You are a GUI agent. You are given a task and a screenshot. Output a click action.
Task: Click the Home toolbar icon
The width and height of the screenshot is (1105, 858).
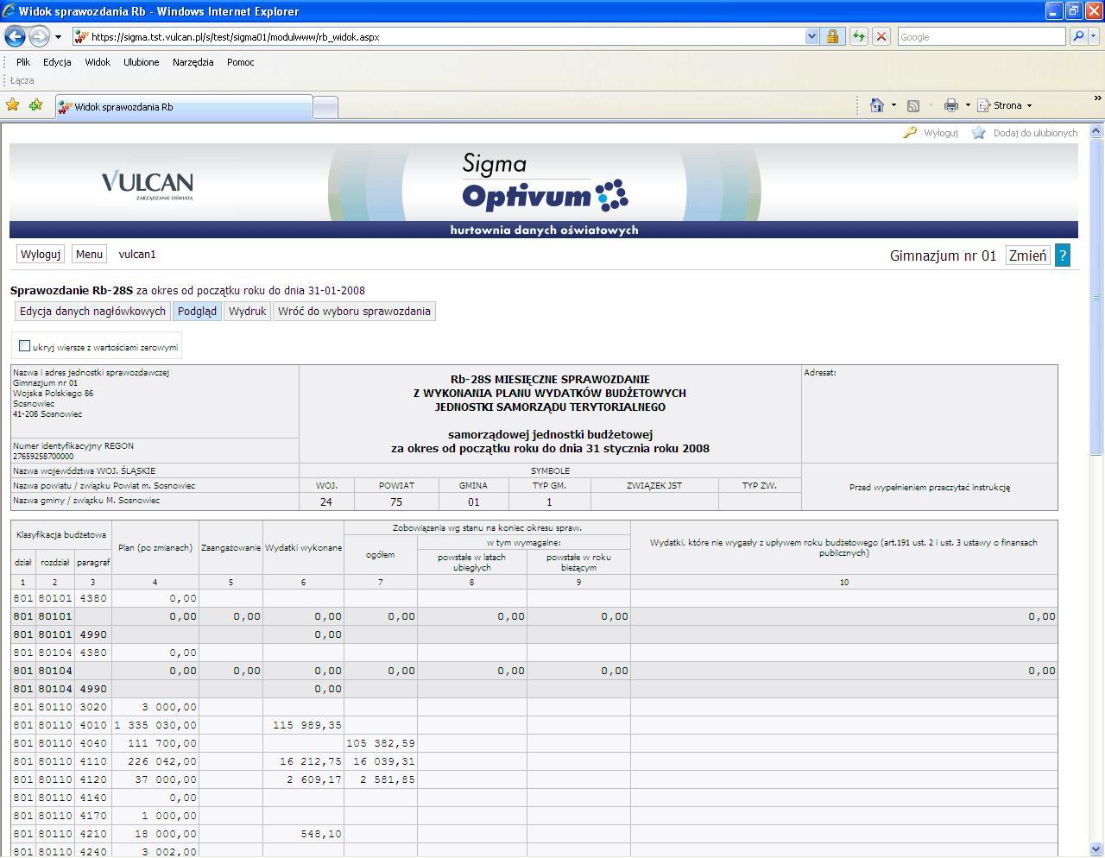tap(877, 105)
